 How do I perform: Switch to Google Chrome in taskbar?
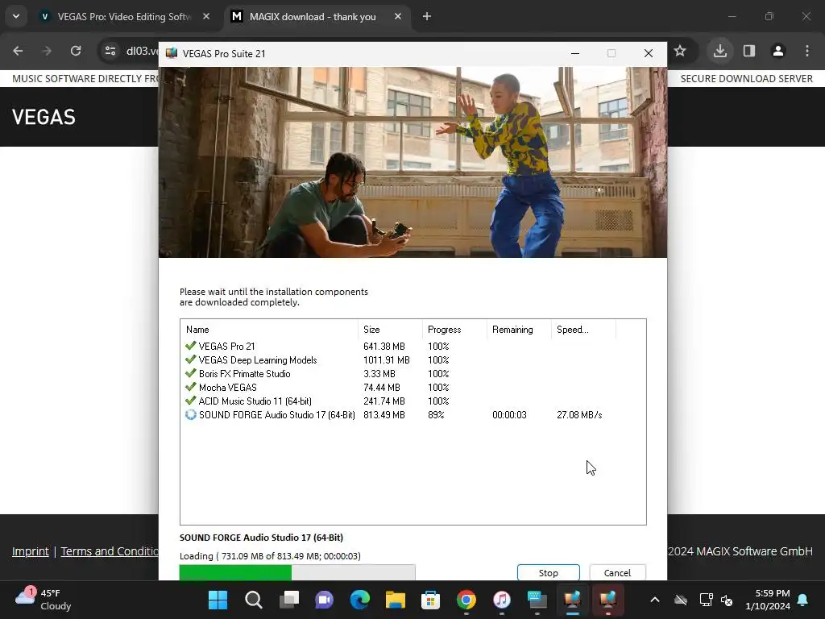(466, 600)
